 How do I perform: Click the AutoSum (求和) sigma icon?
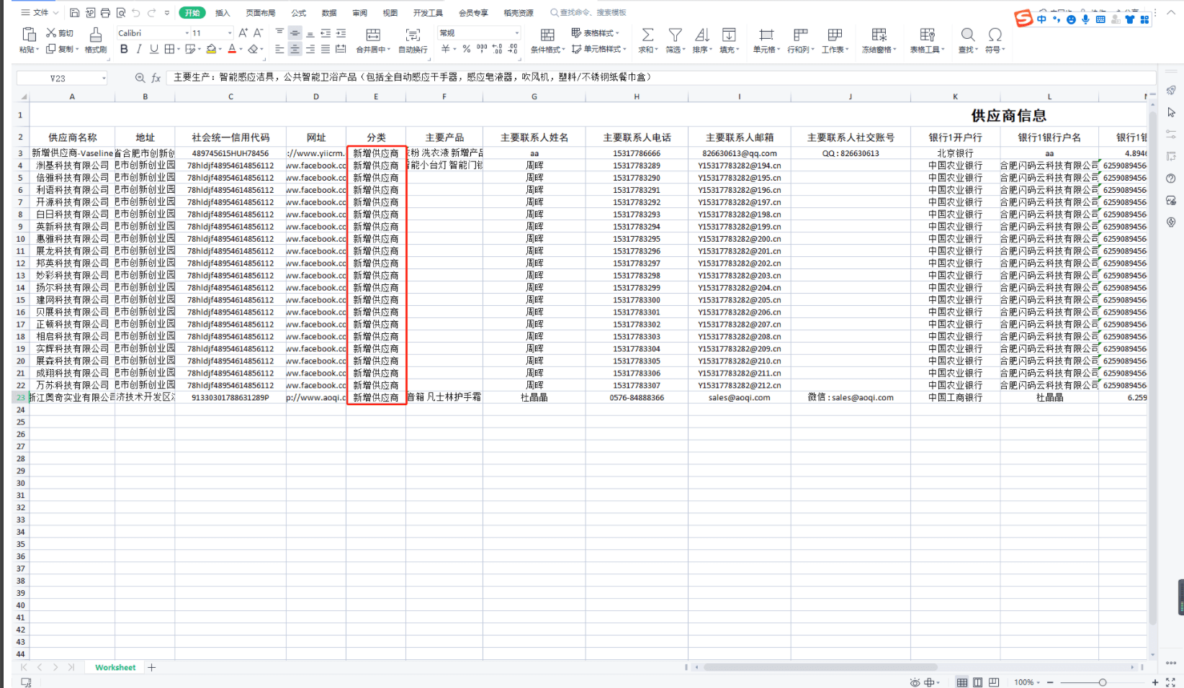[647, 35]
